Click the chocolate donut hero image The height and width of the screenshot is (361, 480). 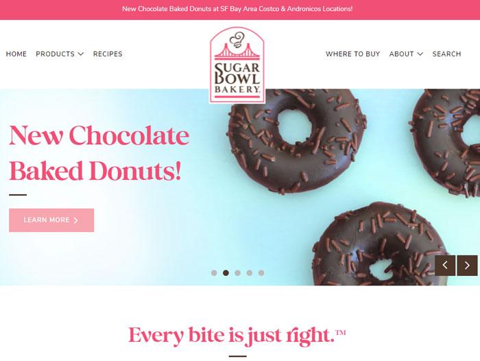pyautogui.click(x=352, y=187)
